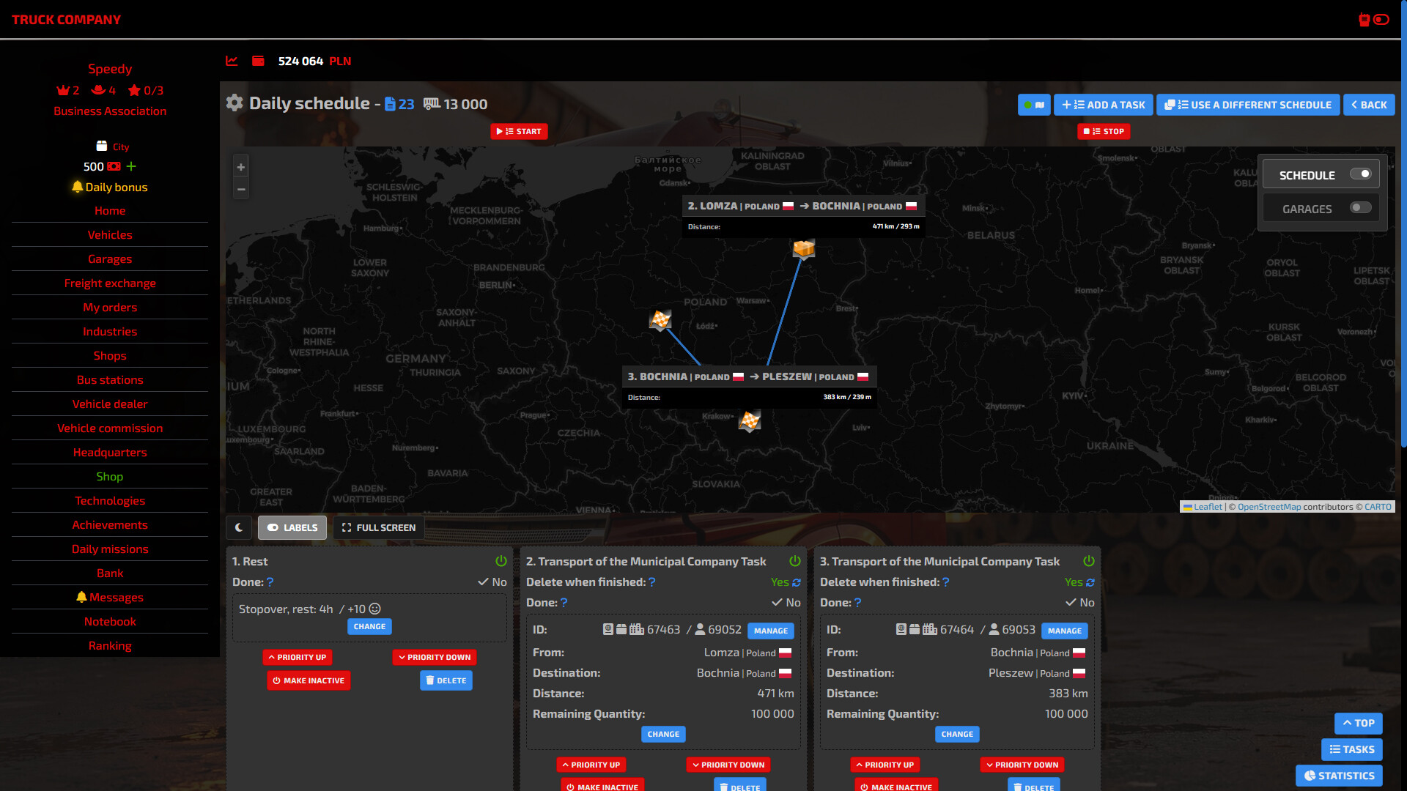Click ADD A TASK button
Viewport: 1407px width, 791px height.
click(x=1103, y=105)
